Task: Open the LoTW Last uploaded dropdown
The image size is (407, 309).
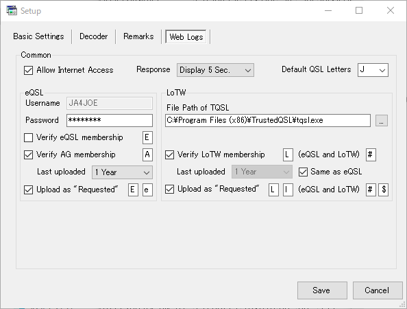Action: point(262,172)
